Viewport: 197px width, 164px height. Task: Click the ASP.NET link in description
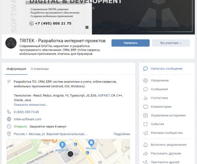tap(104, 96)
